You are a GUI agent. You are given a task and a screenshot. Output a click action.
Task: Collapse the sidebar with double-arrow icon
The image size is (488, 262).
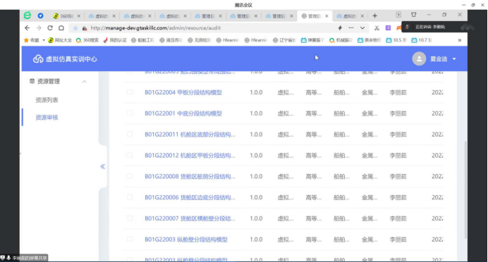(x=103, y=167)
